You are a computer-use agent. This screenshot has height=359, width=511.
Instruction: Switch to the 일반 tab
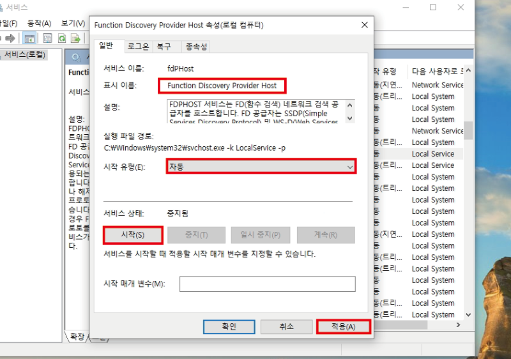click(x=106, y=46)
